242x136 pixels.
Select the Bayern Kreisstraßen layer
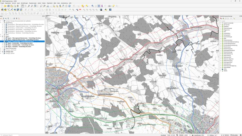(x=20, y=43)
